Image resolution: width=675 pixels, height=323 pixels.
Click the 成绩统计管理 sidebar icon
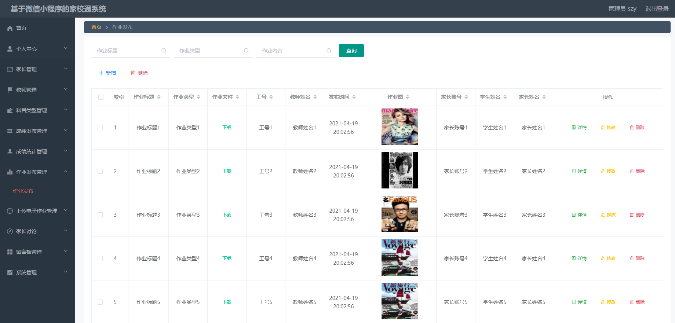click(10, 151)
